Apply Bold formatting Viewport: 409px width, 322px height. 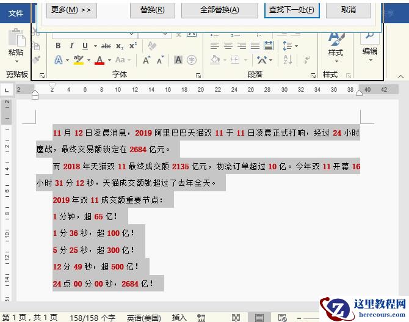click(58, 46)
